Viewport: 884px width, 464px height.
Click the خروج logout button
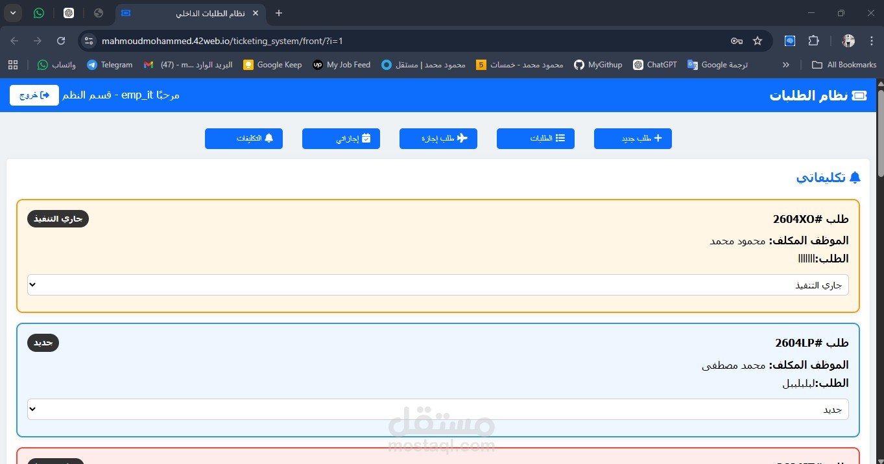34,95
